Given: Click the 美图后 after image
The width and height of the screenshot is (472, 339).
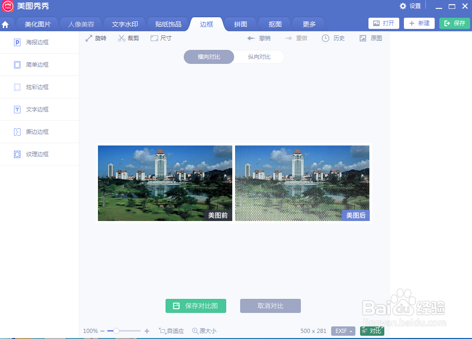Looking at the screenshot, I should [302, 183].
